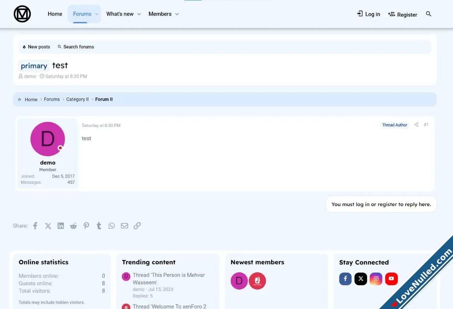Click the share icon on post #1

click(x=416, y=125)
